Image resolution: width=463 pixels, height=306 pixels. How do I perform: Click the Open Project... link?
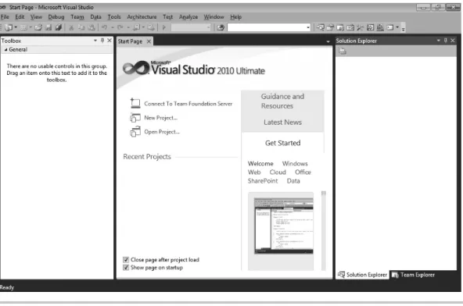click(162, 132)
